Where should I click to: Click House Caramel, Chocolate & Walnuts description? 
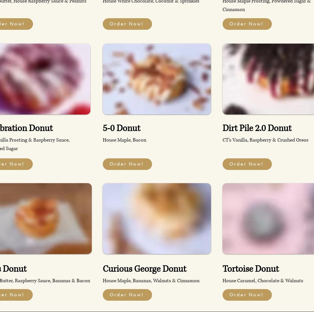click(x=263, y=281)
